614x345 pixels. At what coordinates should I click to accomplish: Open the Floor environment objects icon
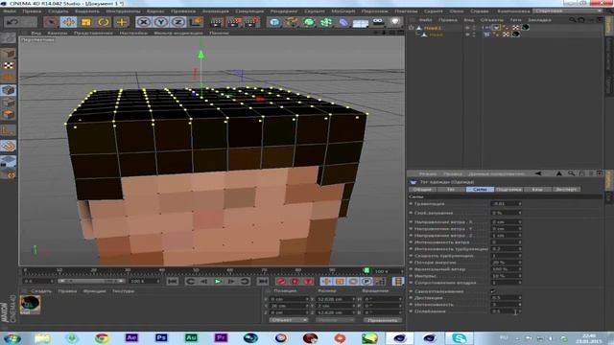361,23
